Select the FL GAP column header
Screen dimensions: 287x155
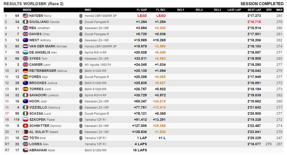[x=142, y=10]
